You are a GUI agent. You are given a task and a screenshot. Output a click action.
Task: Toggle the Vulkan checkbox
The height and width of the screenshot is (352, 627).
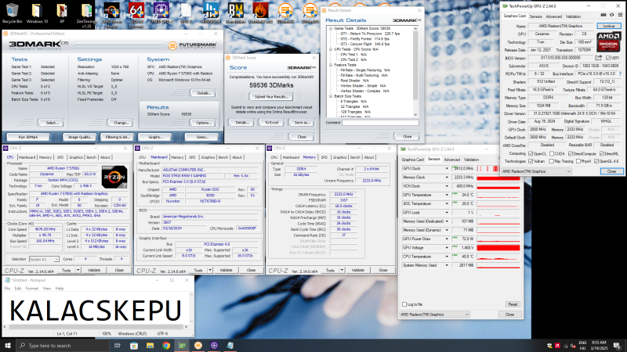tap(531, 161)
